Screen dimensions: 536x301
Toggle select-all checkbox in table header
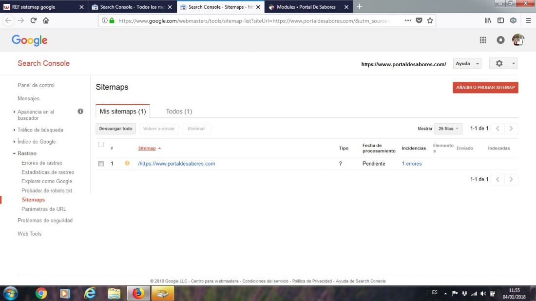[101, 145]
